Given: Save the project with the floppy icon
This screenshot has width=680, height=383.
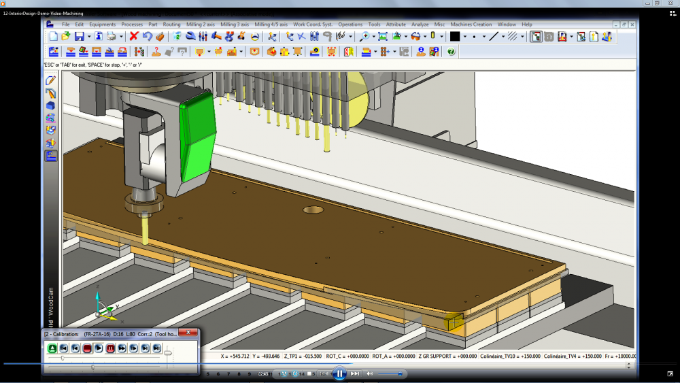Looking at the screenshot, I should tap(80, 37).
